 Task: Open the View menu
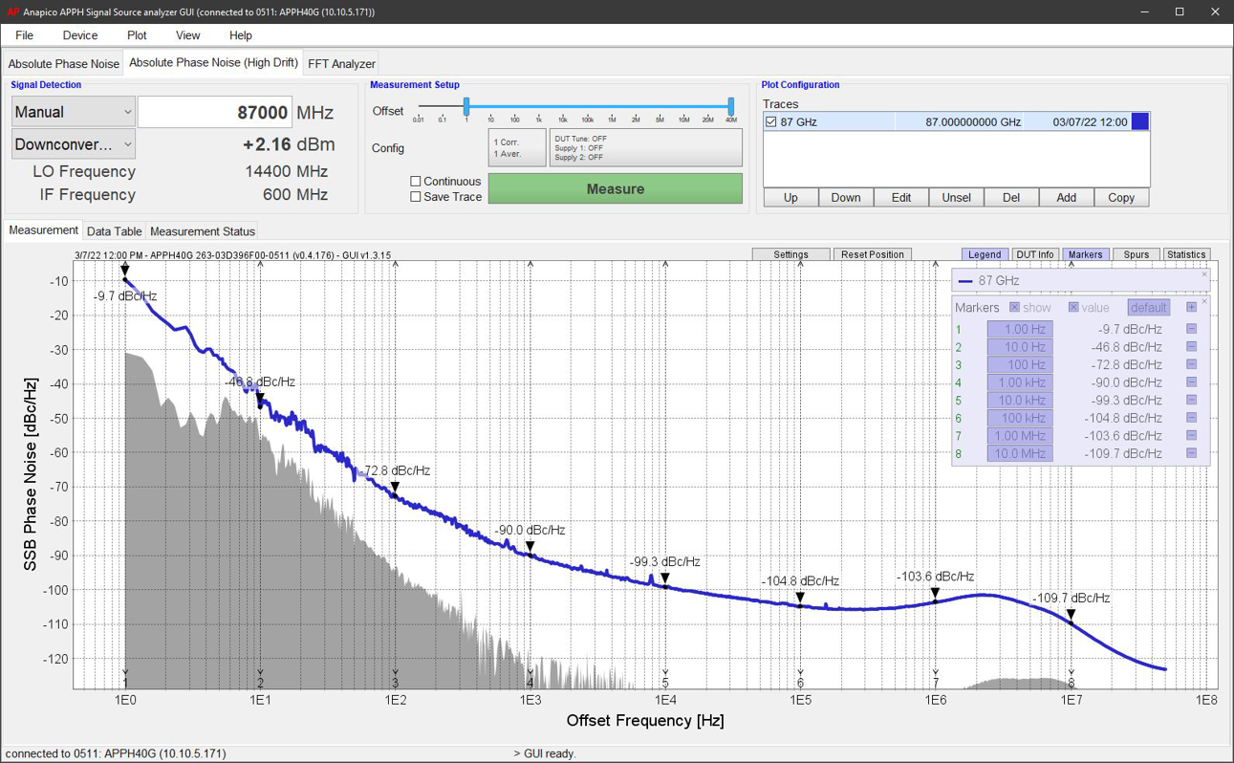187,35
